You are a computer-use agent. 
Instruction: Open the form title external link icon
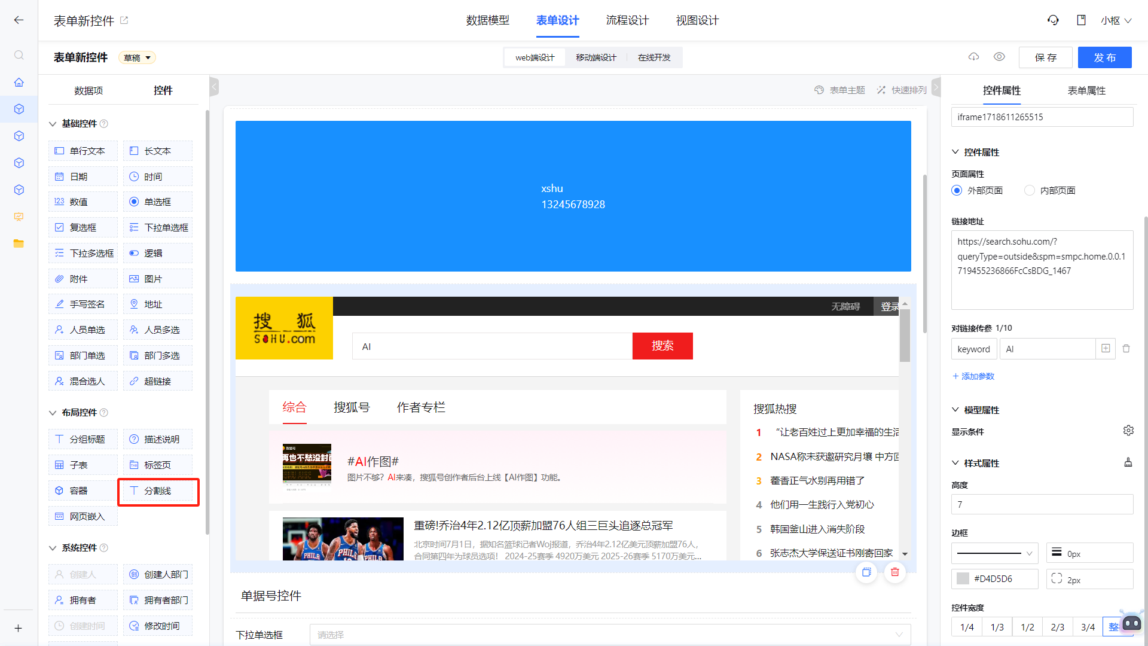click(x=124, y=20)
